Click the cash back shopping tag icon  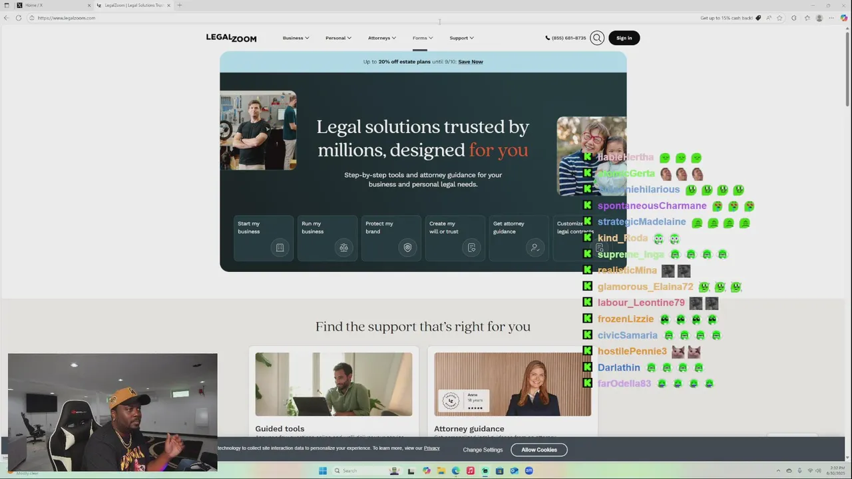[757, 18]
